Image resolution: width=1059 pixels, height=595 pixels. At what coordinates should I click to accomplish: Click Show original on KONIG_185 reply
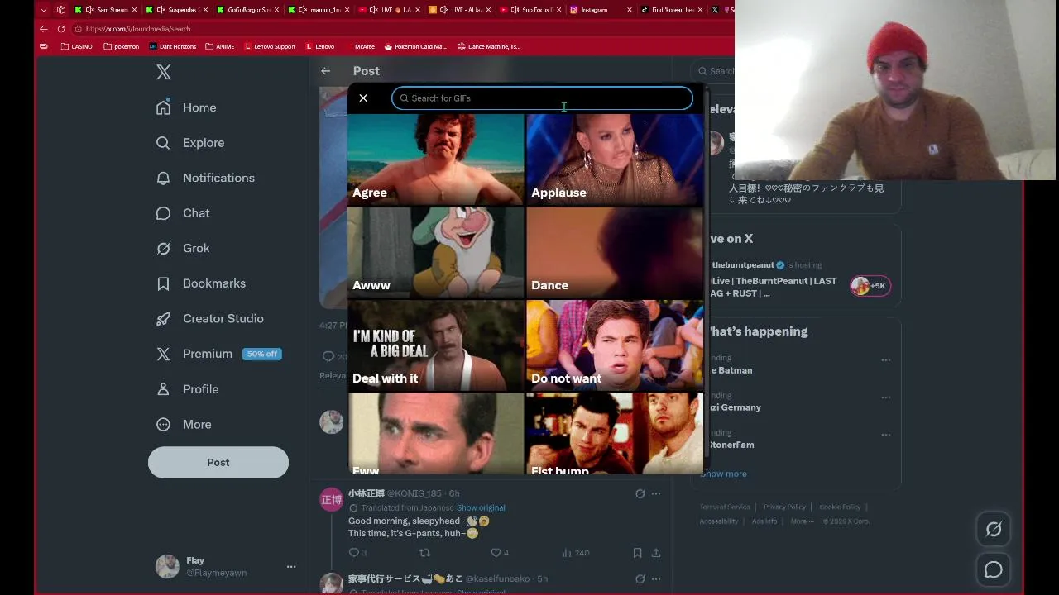481,507
